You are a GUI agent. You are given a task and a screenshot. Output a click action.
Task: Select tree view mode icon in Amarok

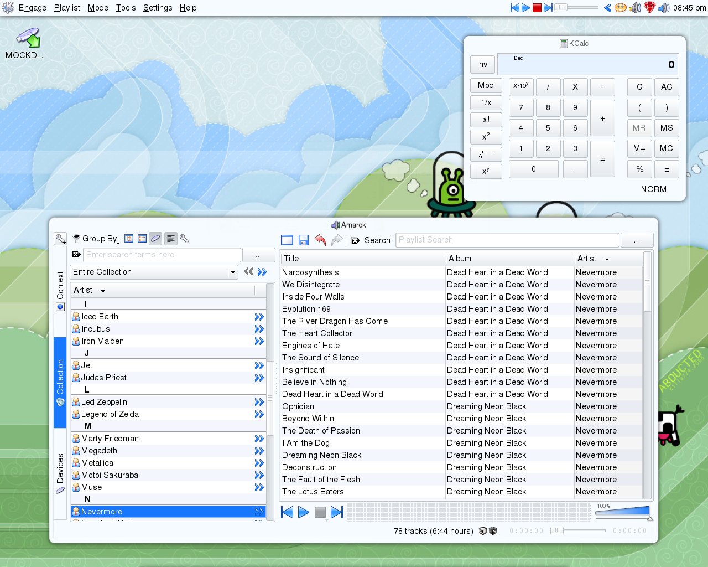pyautogui.click(x=129, y=239)
